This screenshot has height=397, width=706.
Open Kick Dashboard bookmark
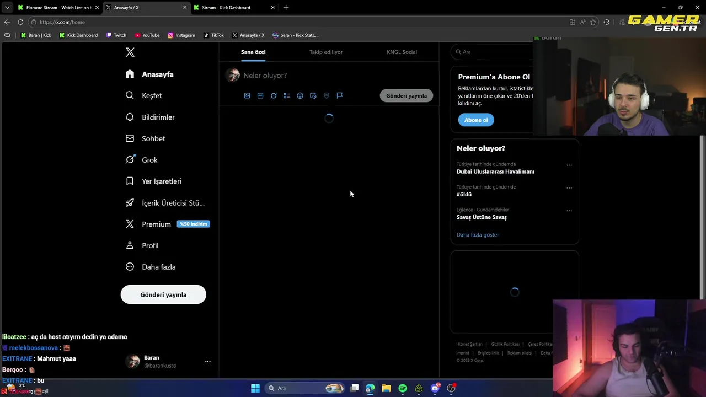(x=78, y=35)
